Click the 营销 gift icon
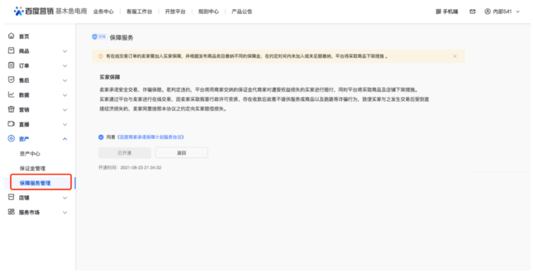Screen dimensions: 533x273 pyautogui.click(x=11, y=109)
